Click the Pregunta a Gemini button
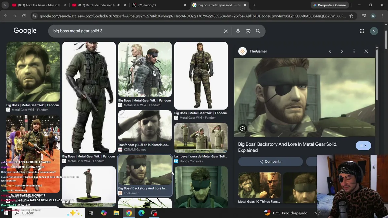 [x=329, y=5]
